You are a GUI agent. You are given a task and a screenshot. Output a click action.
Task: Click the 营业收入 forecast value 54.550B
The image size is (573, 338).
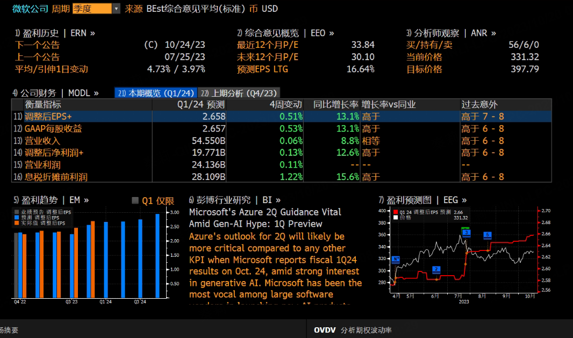pyautogui.click(x=209, y=141)
